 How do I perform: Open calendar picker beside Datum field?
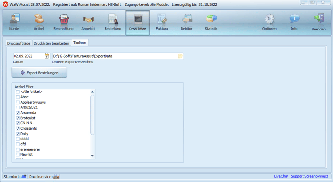[46, 56]
